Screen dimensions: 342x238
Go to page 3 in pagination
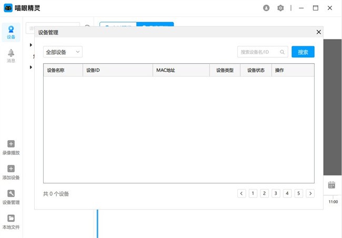pos(276,193)
